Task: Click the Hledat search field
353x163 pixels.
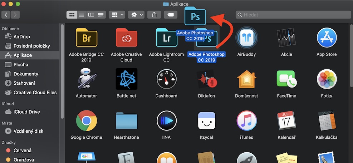Action: tap(293, 15)
